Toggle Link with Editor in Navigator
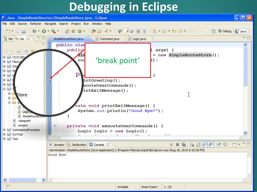257x192 pixels. [x=32, y=51]
